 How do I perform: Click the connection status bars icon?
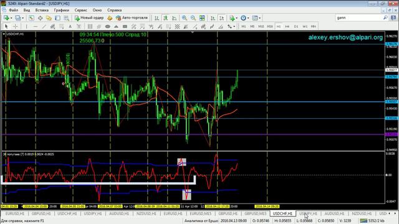(363, 221)
